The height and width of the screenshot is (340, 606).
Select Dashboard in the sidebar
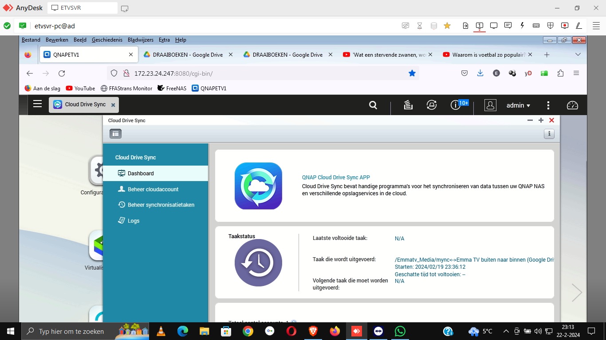(x=156, y=174)
